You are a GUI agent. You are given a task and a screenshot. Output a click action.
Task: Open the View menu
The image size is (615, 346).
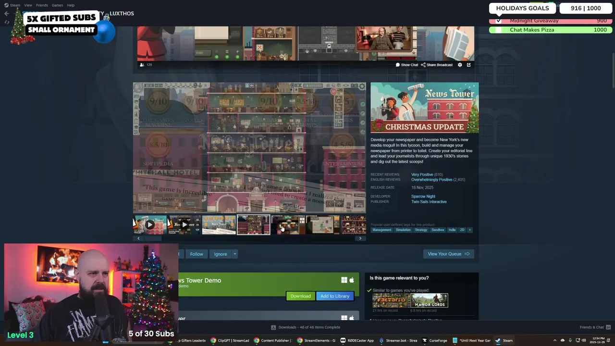coord(28,5)
